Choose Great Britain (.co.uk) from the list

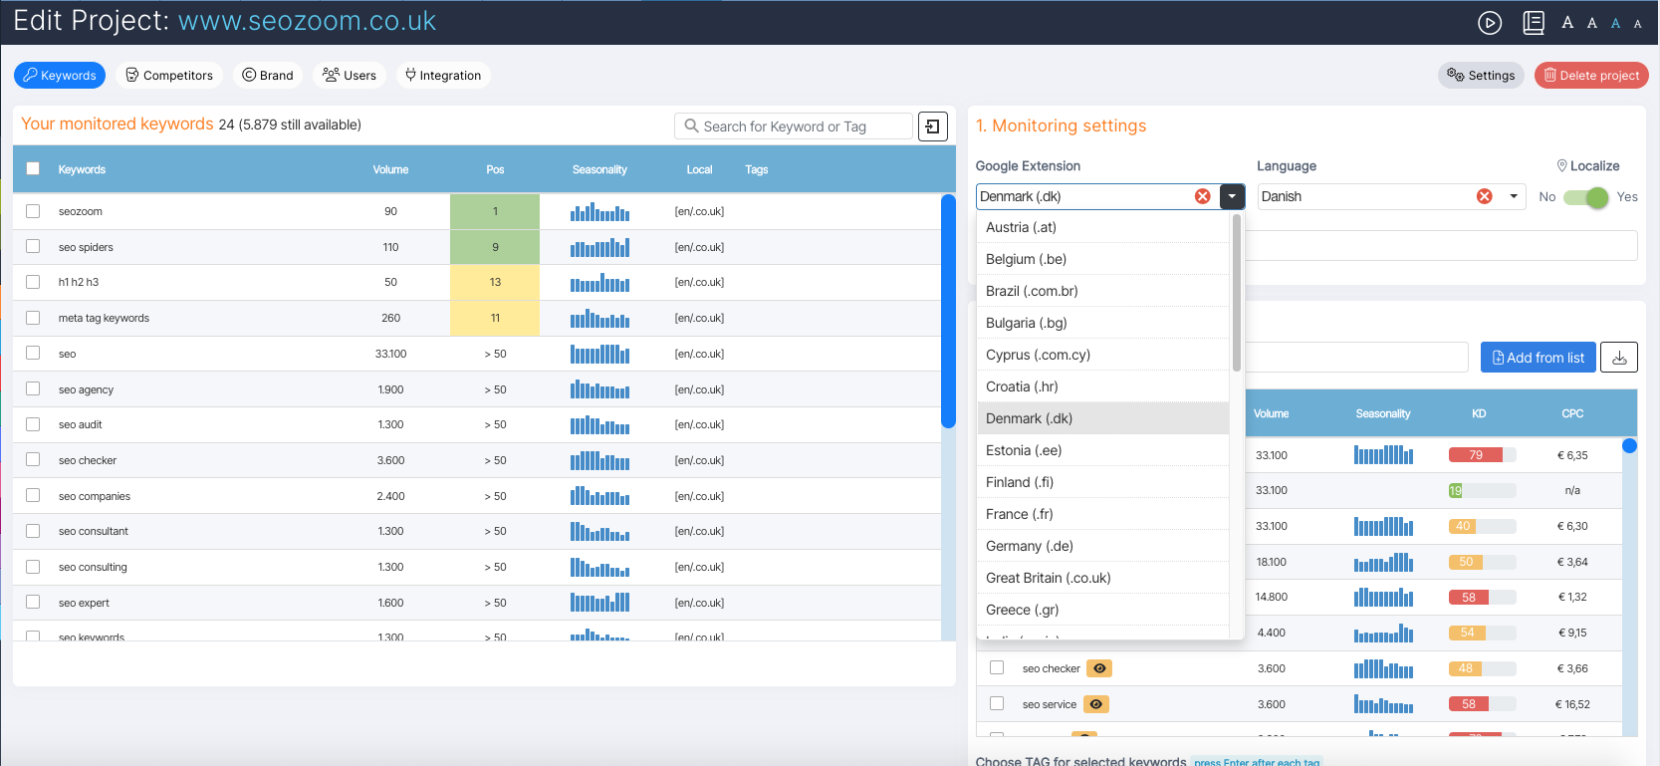1048,578
